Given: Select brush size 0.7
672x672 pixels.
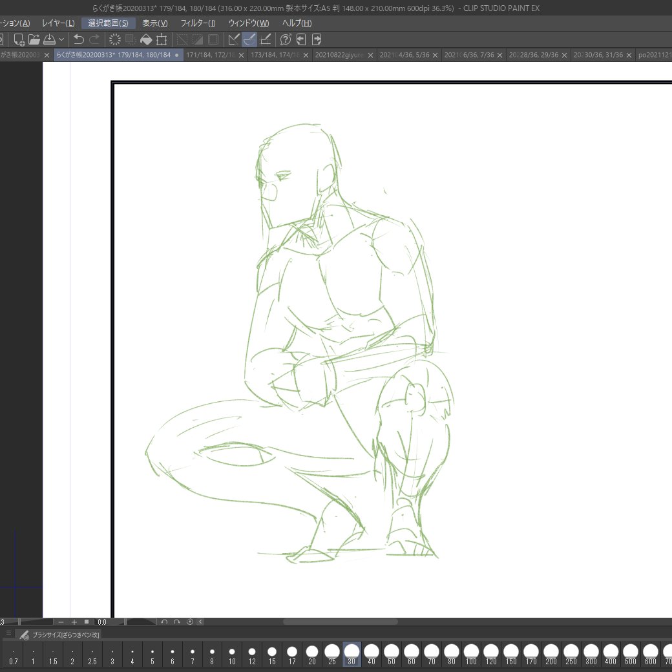Looking at the screenshot, I should [x=14, y=655].
